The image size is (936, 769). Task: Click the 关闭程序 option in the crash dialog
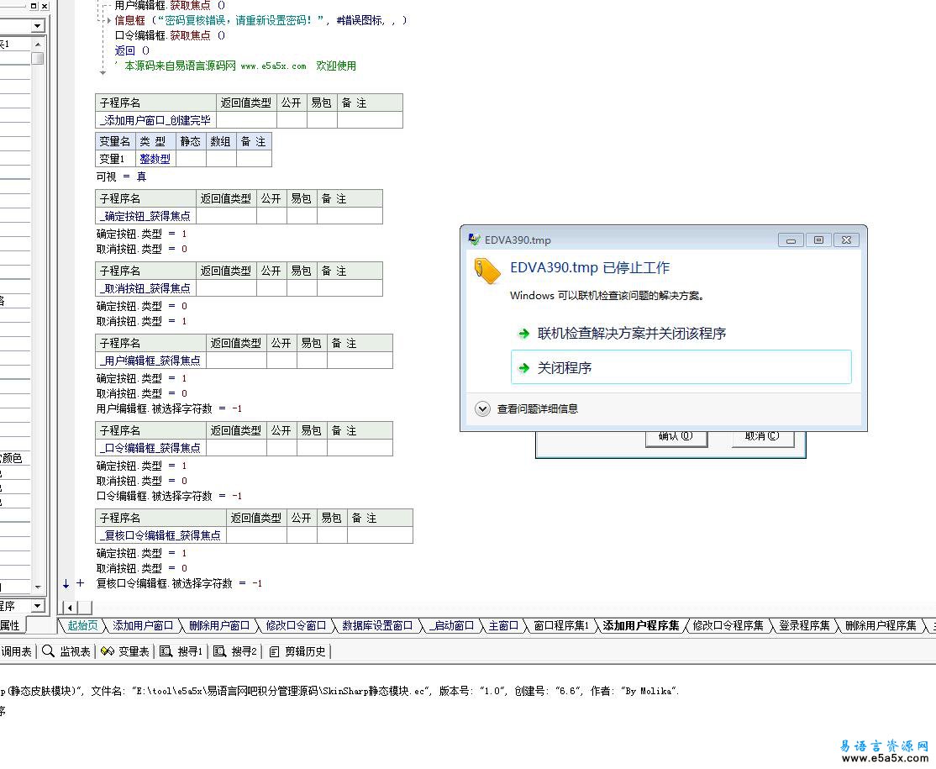(681, 367)
